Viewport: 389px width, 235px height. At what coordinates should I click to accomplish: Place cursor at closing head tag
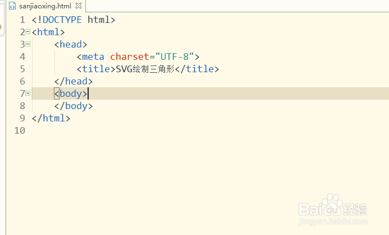(74, 81)
